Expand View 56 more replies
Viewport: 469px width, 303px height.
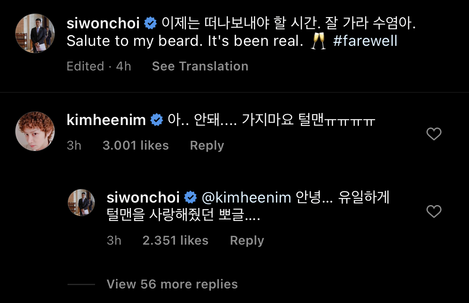click(172, 284)
